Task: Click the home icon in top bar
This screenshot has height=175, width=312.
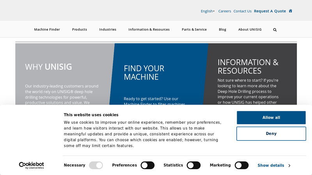Action: pyautogui.click(x=291, y=11)
